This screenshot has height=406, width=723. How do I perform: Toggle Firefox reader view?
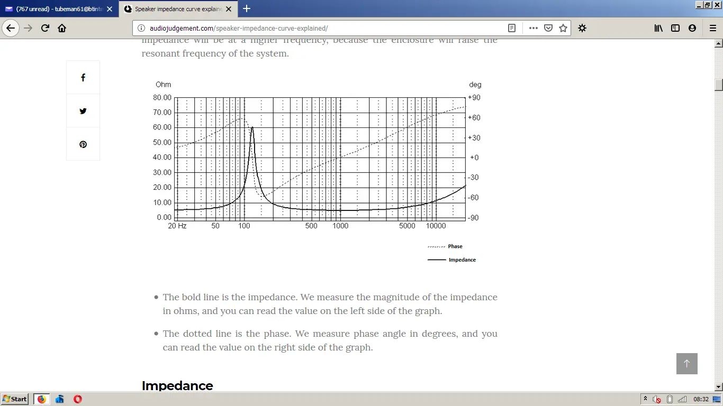click(x=512, y=28)
